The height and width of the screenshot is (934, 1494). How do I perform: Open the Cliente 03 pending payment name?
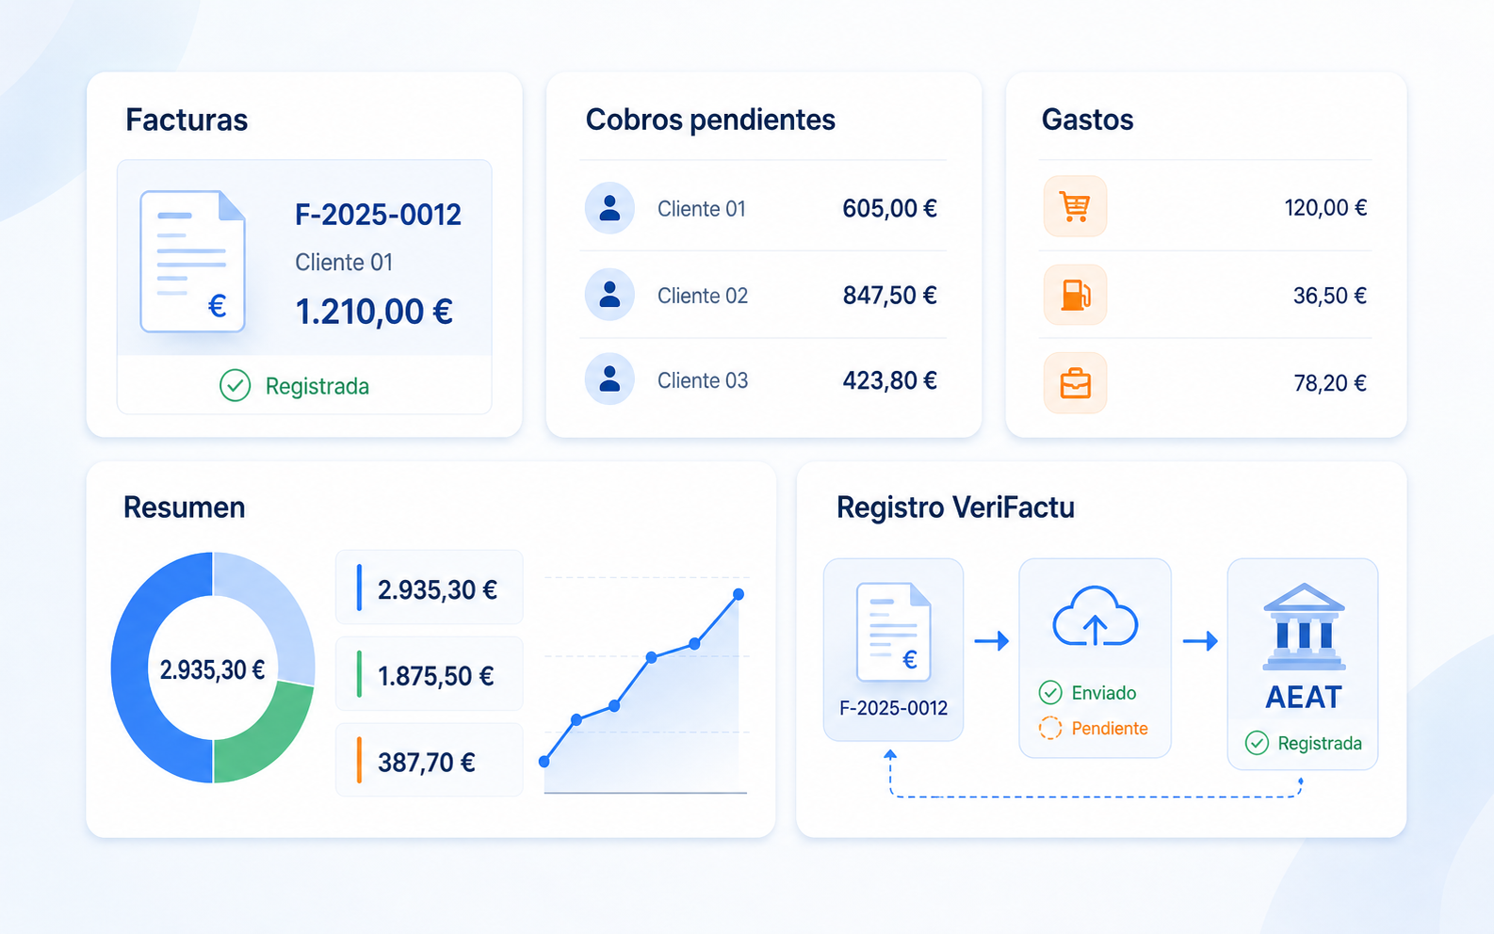point(703,380)
